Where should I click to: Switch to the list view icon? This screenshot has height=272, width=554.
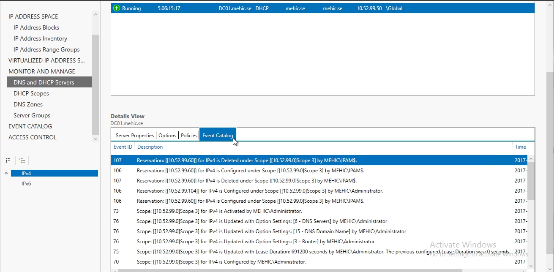pyautogui.click(x=8, y=160)
